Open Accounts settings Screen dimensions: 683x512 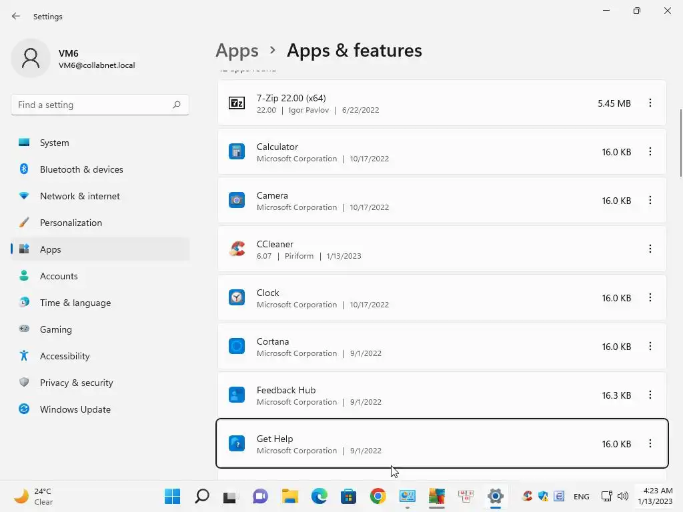100,276
